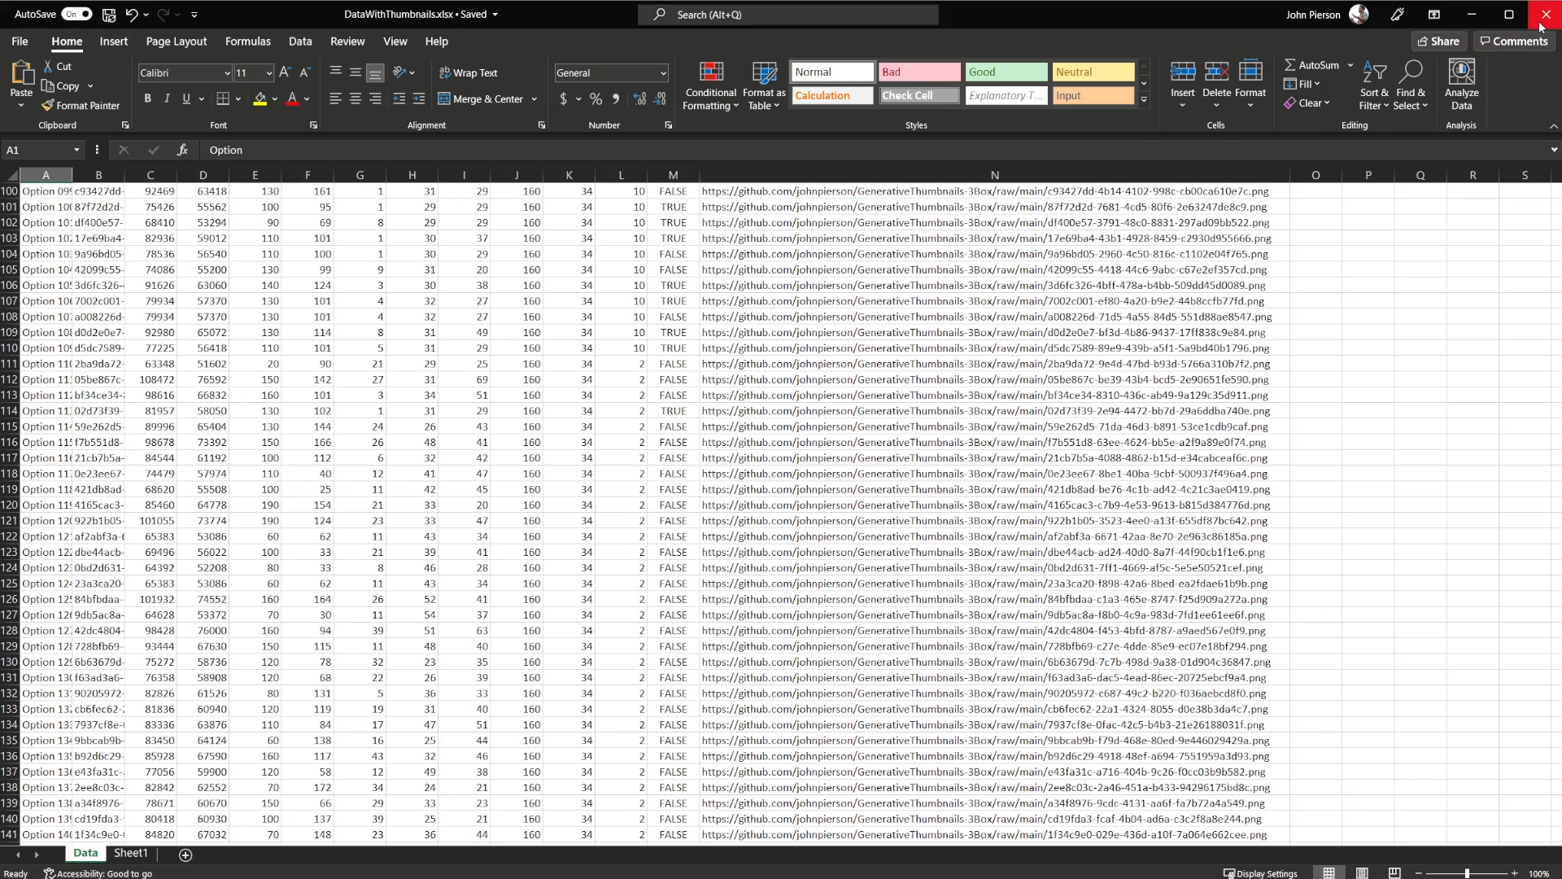Click the Save icon in title bar
The image size is (1562, 879).
click(x=109, y=15)
